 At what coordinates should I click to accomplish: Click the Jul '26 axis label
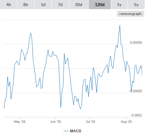click(90, 122)
